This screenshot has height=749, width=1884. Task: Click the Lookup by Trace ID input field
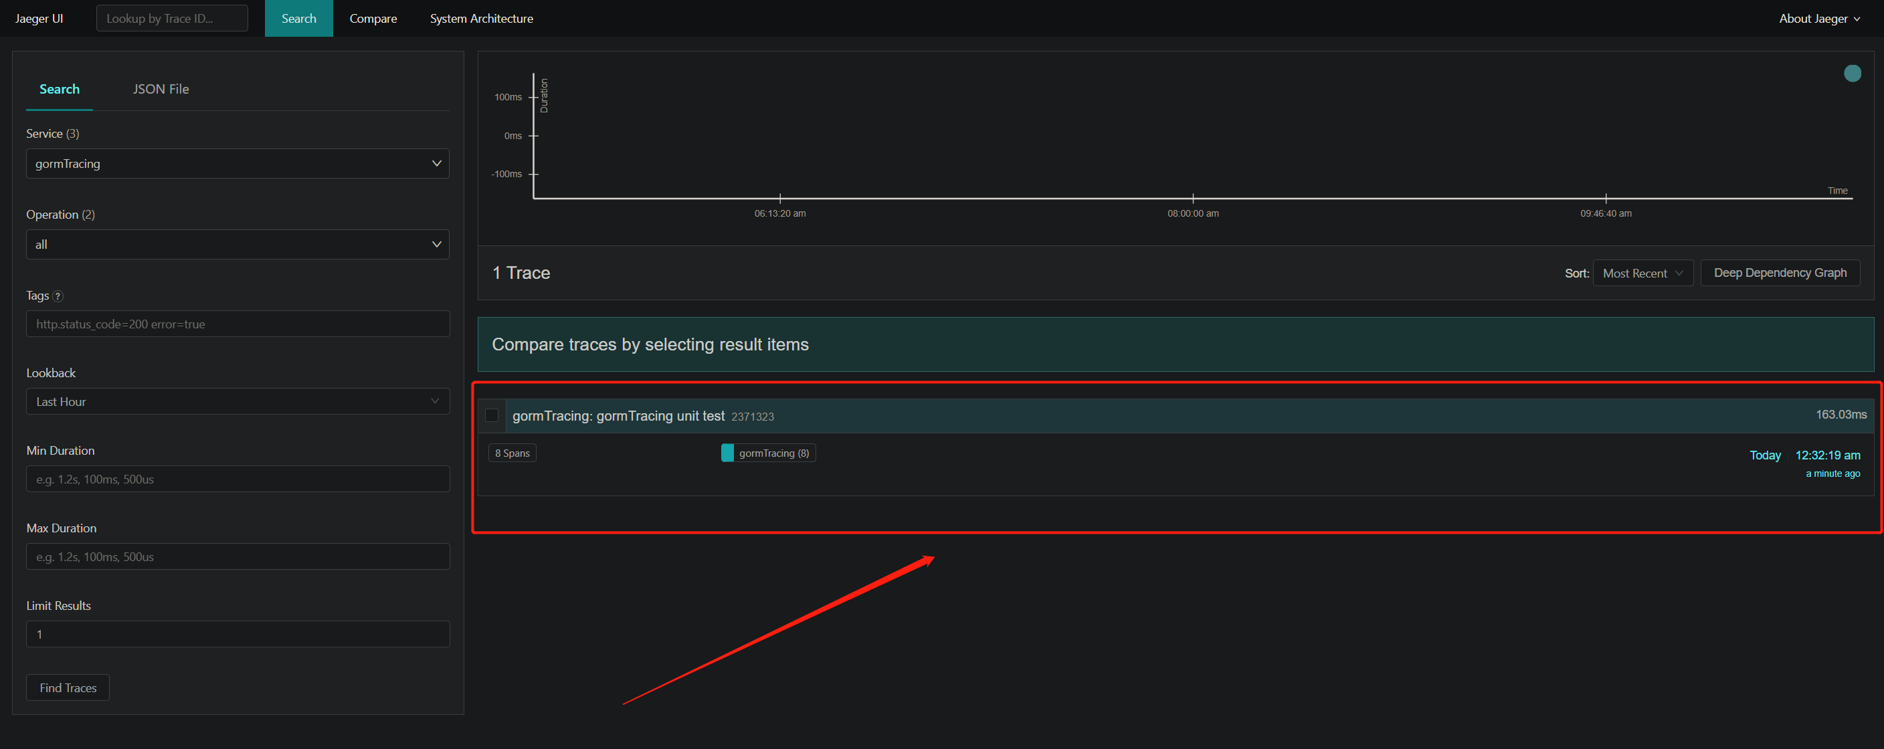coord(172,17)
